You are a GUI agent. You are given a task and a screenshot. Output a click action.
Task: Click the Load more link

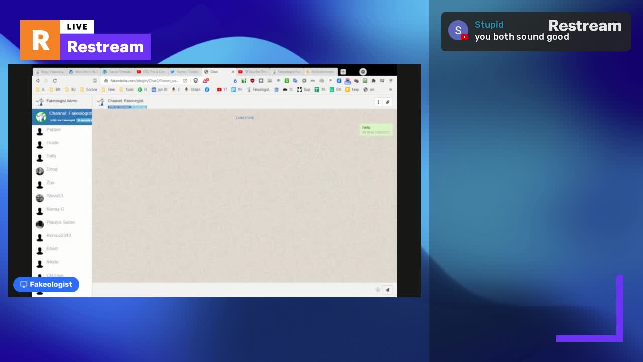(245, 118)
